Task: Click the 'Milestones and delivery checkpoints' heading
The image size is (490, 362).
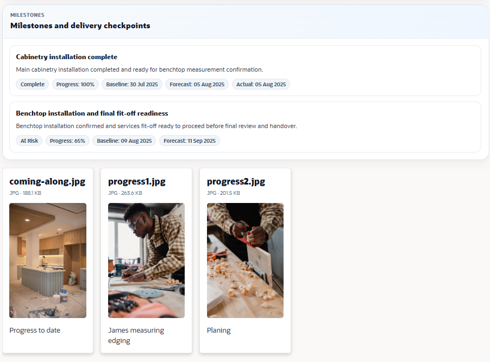Action: pyautogui.click(x=80, y=26)
